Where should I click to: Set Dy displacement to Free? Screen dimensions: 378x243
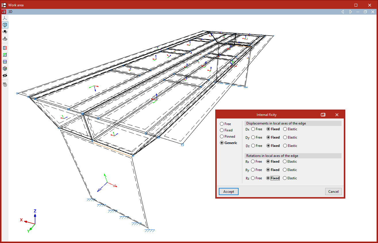(257, 137)
